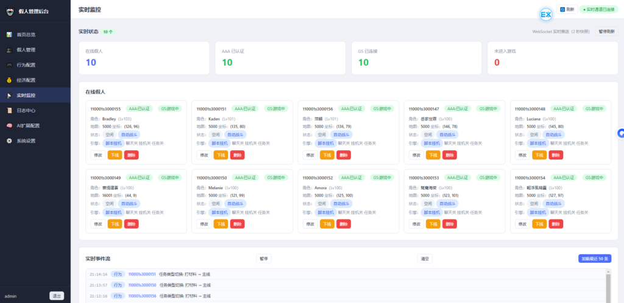Open 经济配置 using the money bag icon

pyautogui.click(x=9, y=80)
